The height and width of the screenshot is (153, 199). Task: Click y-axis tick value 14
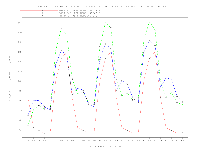(x=19, y=42)
